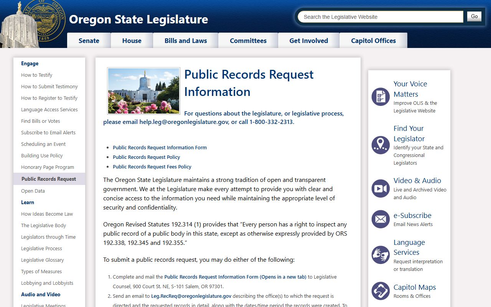Click the Oregon State Legislature title

pyautogui.click(x=138, y=19)
